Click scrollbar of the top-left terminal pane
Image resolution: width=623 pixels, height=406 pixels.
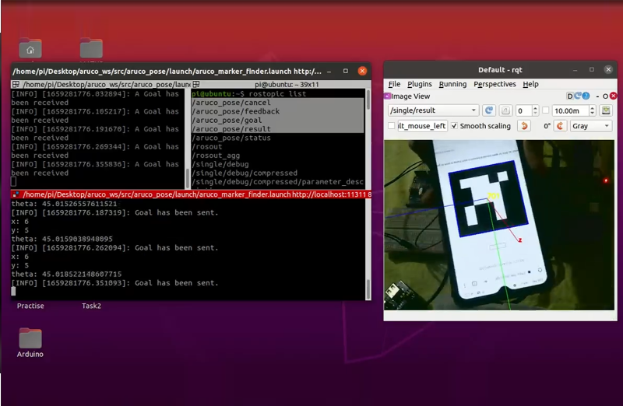[x=188, y=138]
